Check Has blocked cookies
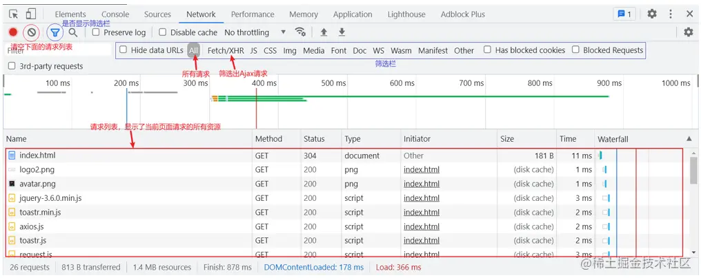Image resolution: width=701 pixels, height=280 pixels. click(x=487, y=50)
